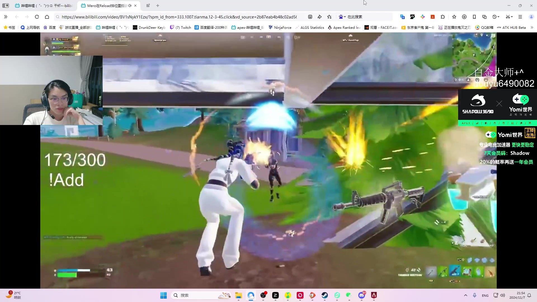
Task: Open the 上网导航 bookmark
Action: (x=30, y=27)
